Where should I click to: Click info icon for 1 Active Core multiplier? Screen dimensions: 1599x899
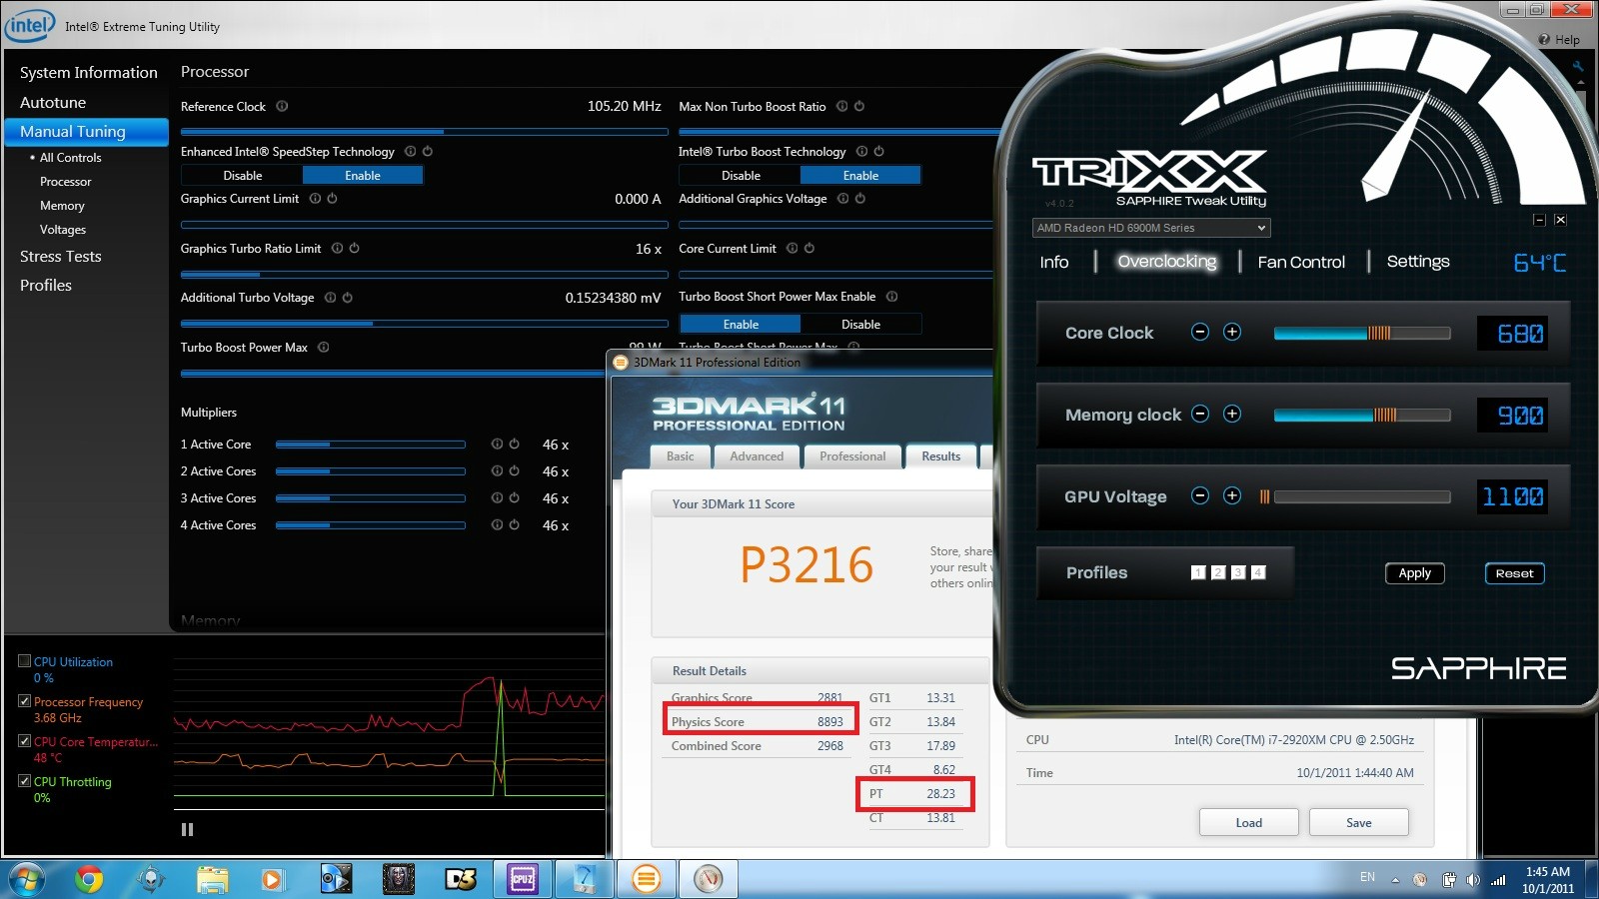click(497, 445)
